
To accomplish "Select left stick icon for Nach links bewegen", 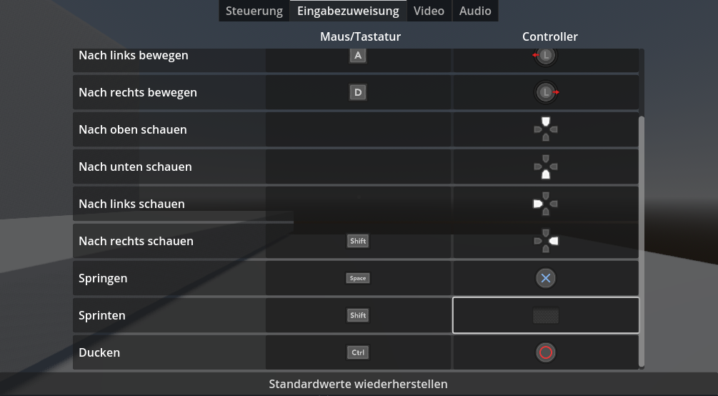I will point(545,56).
